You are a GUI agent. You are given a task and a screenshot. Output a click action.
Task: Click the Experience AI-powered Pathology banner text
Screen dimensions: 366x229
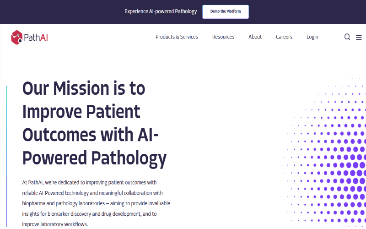(161, 11)
